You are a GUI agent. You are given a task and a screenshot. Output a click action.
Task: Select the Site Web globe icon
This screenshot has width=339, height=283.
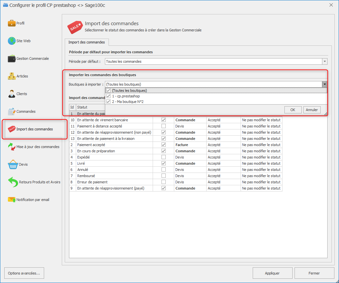pyautogui.click(x=11, y=41)
